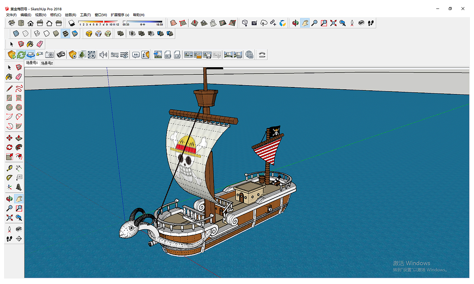Open the 文件(F) menu
The width and height of the screenshot is (474, 284).
[11, 15]
